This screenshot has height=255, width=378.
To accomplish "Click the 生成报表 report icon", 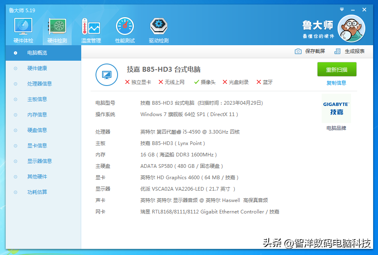I will [x=337, y=51].
